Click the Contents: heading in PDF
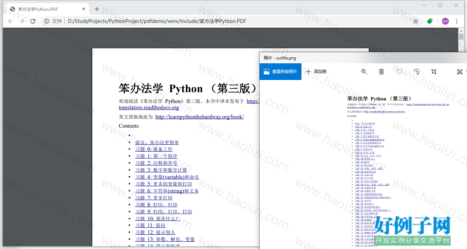The image size is (467, 249). (x=129, y=126)
